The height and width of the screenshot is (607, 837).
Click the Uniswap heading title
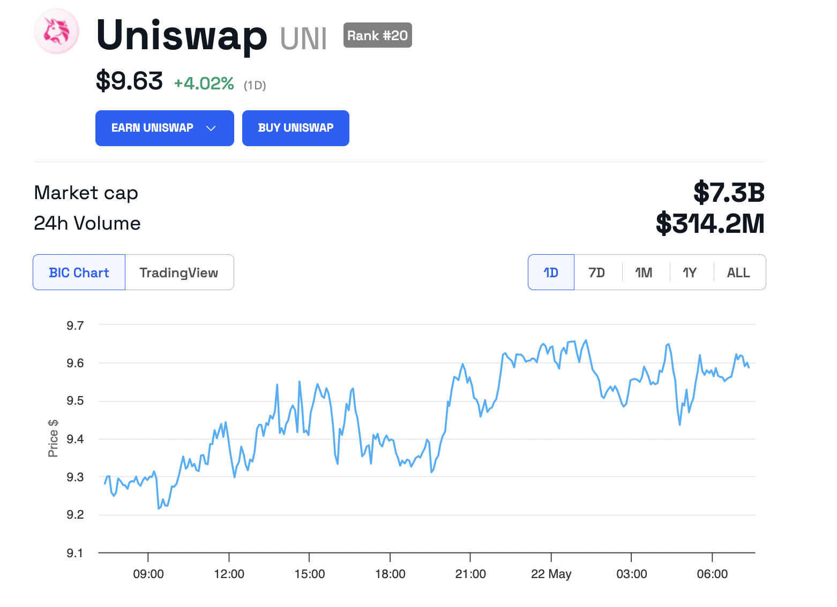[182, 35]
